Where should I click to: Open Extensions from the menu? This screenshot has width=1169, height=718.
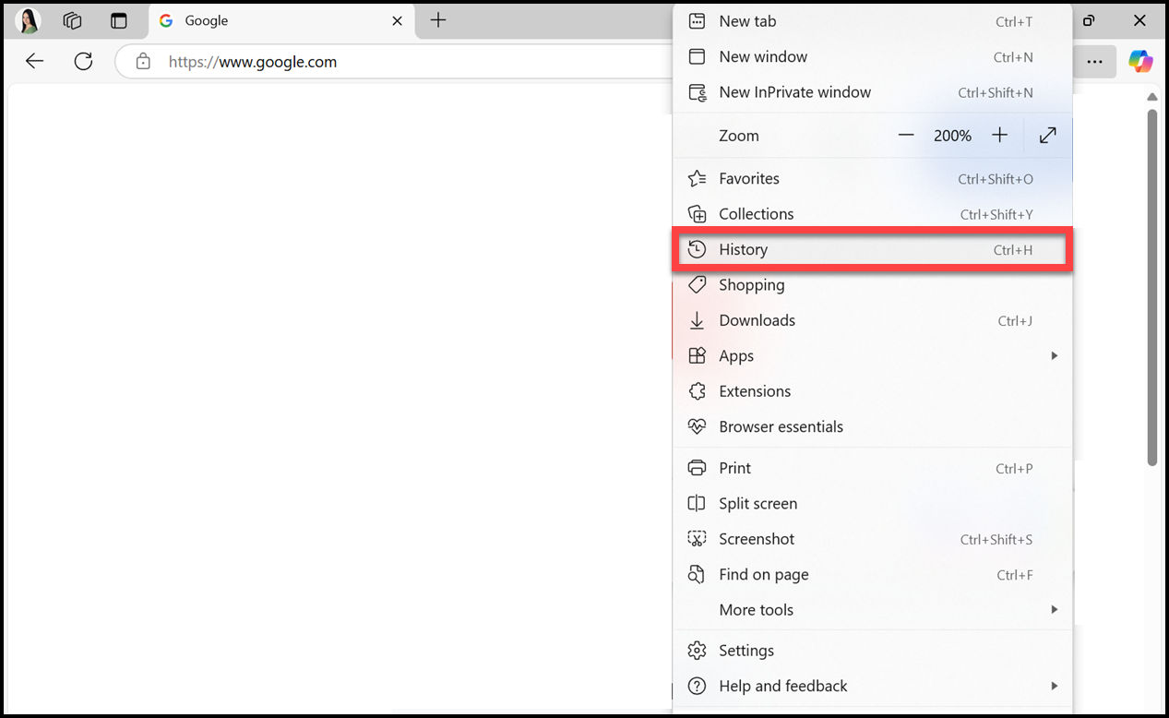point(873,391)
